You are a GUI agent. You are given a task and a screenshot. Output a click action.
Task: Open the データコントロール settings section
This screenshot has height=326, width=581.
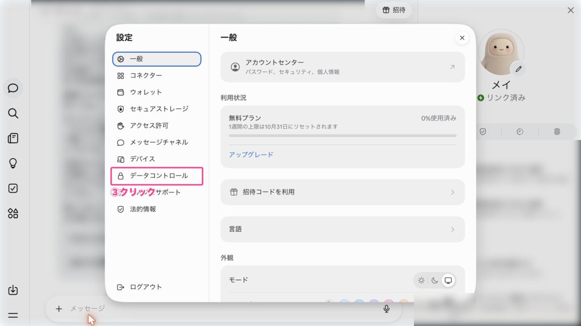pos(157,176)
